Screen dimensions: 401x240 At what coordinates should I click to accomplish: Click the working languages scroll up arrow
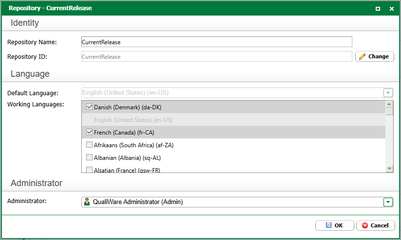tap(389, 104)
